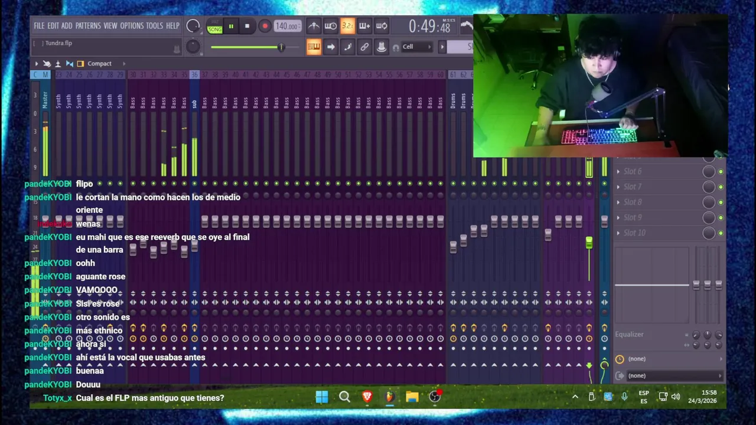Click the mixer multi-touch control icon

pyautogui.click(x=47, y=64)
